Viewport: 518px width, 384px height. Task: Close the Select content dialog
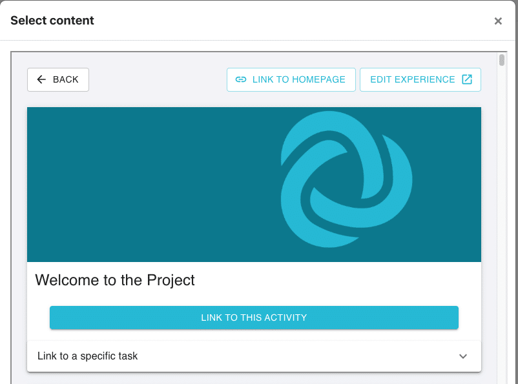point(498,21)
